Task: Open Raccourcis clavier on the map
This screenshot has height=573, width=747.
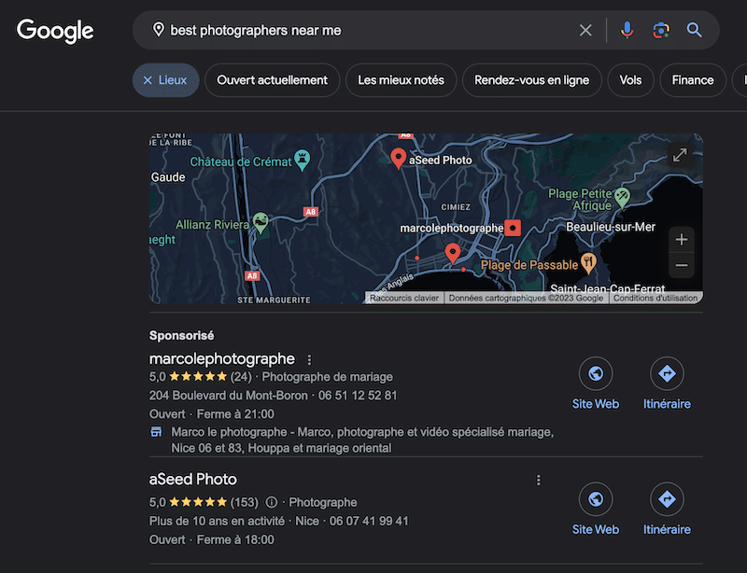Action: (404, 299)
